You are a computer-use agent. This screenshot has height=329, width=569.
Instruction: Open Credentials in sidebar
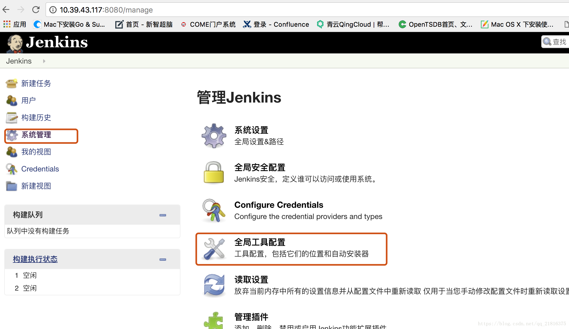tap(40, 169)
